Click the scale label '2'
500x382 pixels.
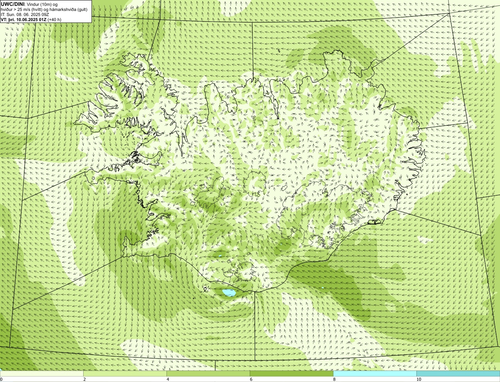tap(84, 379)
